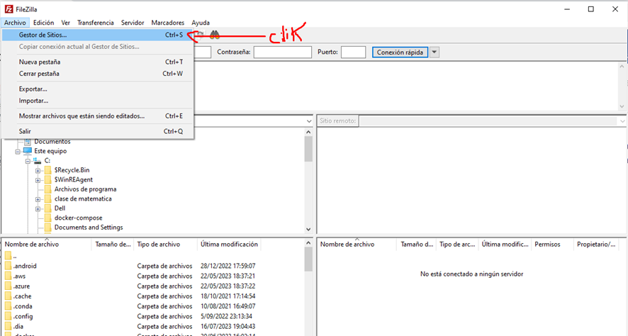This screenshot has height=336, width=628.
Task: Expand the $Recycle.Bin folder node
Action: [x=38, y=171]
